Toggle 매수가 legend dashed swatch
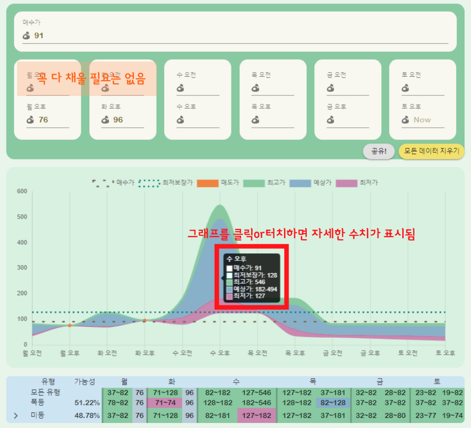 103,183
